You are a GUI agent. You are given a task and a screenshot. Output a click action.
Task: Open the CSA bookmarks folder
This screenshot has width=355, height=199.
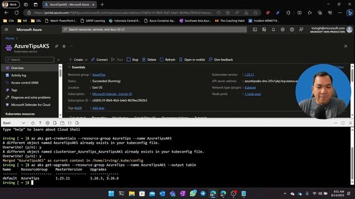click(x=9, y=21)
